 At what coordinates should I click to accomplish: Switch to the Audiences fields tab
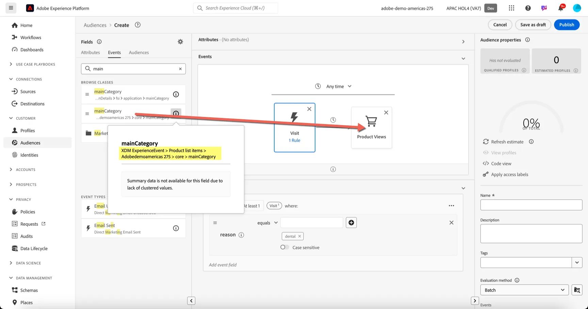tap(139, 53)
